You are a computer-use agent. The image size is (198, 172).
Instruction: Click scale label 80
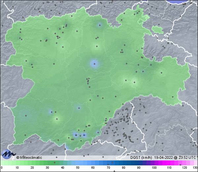pos(123,168)
